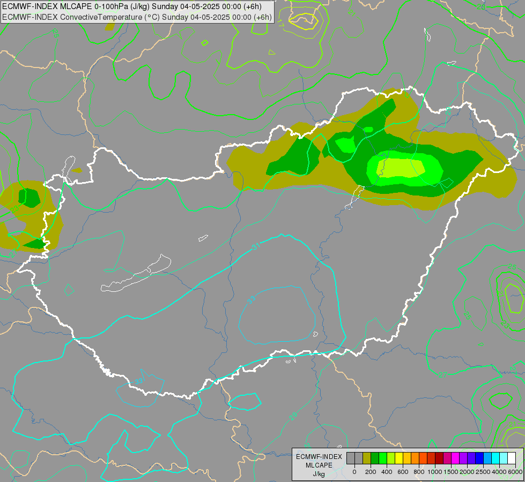The width and height of the screenshot is (525, 482).
Task: Click the '31' contour label on the map
Action: point(256,247)
